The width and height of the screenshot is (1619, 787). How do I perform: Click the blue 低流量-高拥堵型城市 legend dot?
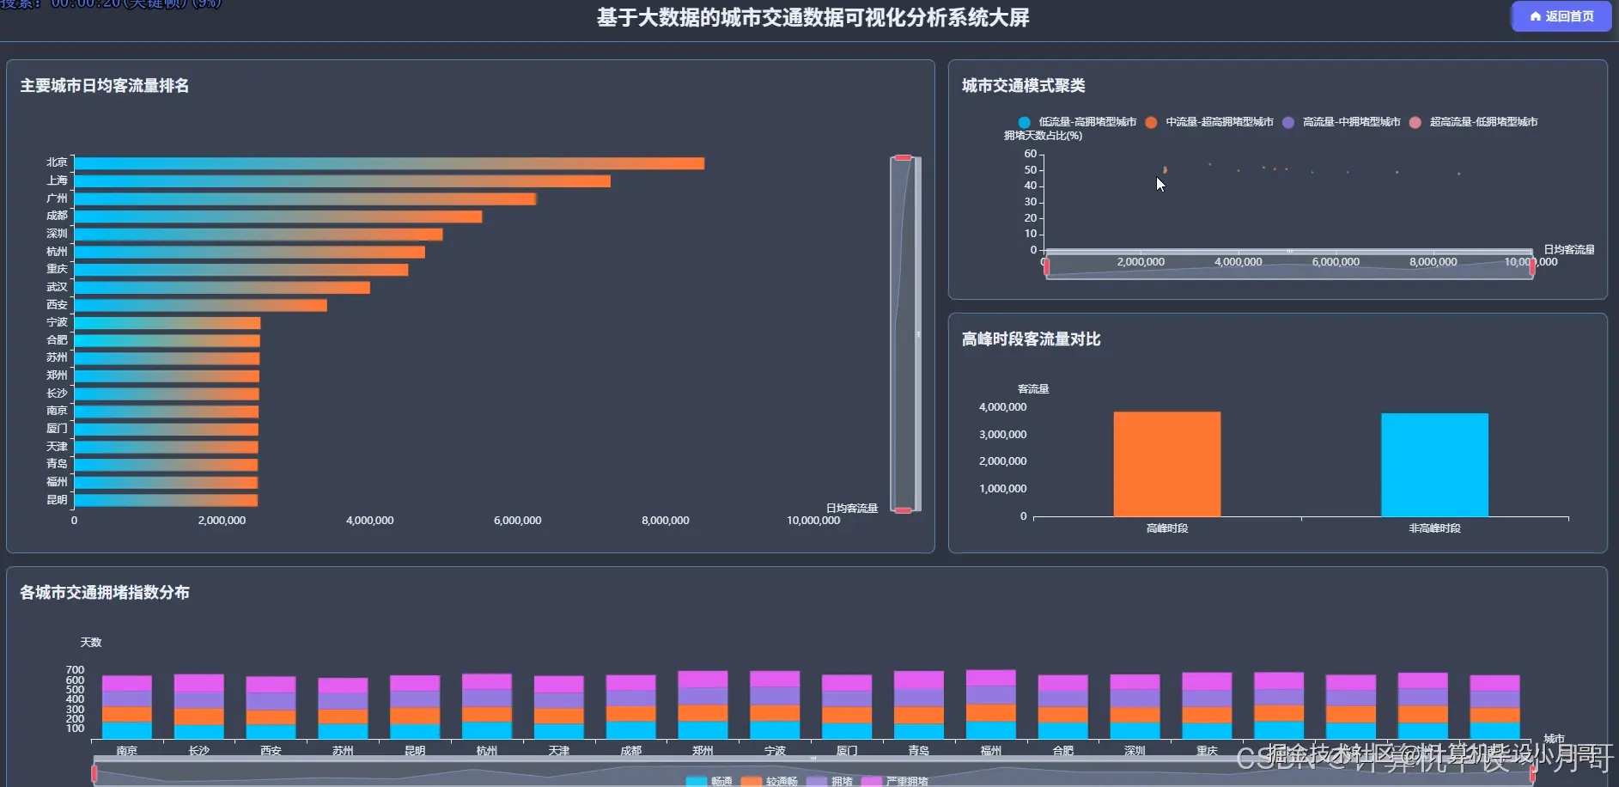[1024, 122]
